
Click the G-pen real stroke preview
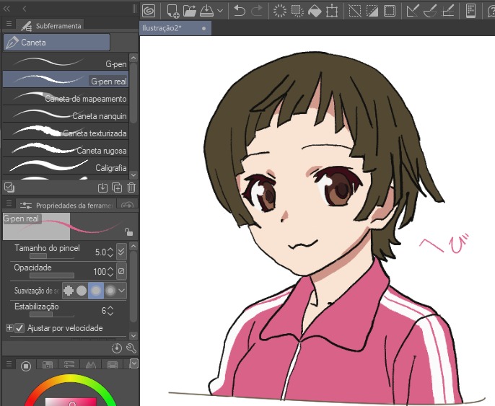[69, 226]
